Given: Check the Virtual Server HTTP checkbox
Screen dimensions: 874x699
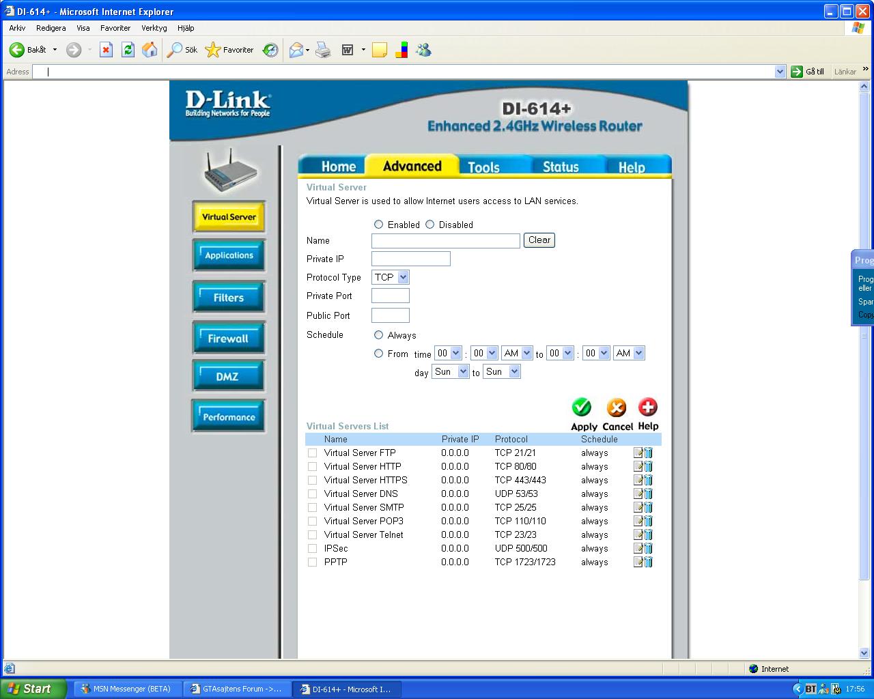Looking at the screenshot, I should pos(312,466).
